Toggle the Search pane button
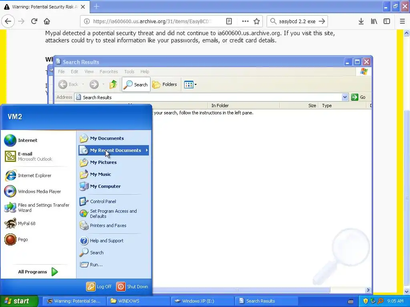The image size is (410, 307). point(136,84)
